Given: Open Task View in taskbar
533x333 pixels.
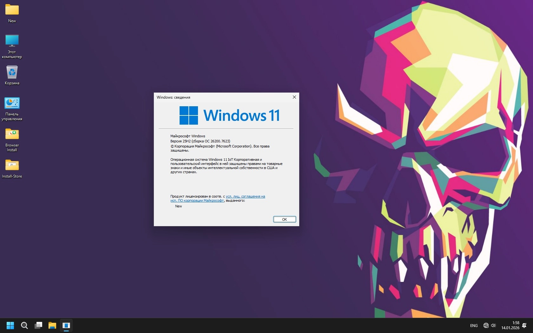Looking at the screenshot, I should [38, 325].
